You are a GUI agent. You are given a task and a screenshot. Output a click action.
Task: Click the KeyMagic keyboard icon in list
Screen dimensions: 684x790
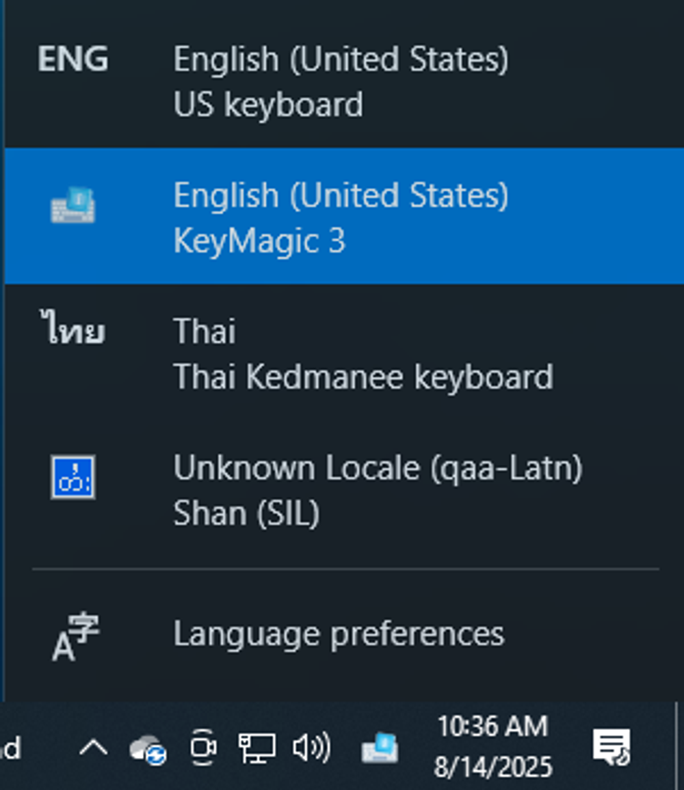[73, 205]
